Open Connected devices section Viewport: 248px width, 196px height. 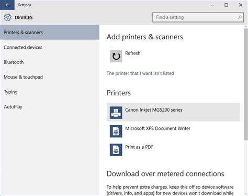tap(50, 47)
